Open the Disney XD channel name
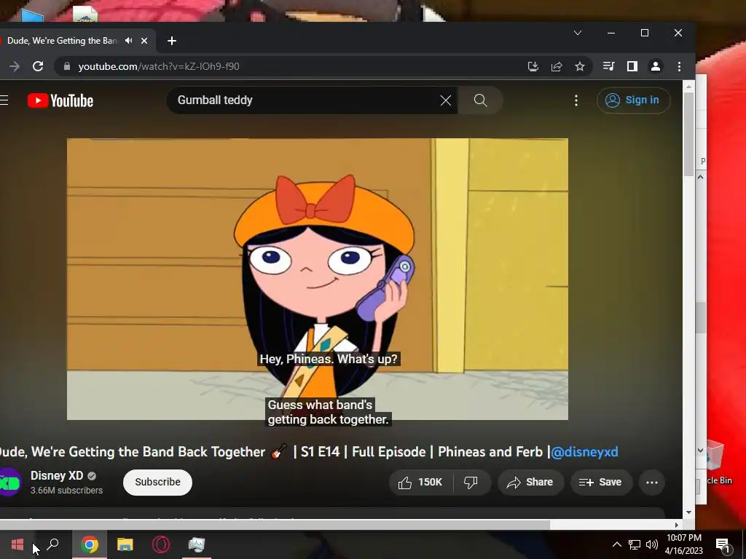 (57, 476)
